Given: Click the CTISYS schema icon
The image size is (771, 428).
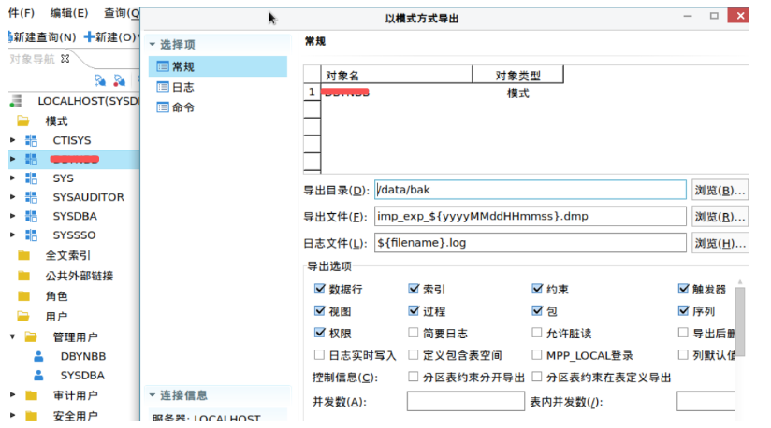Looking at the screenshot, I should [x=31, y=140].
